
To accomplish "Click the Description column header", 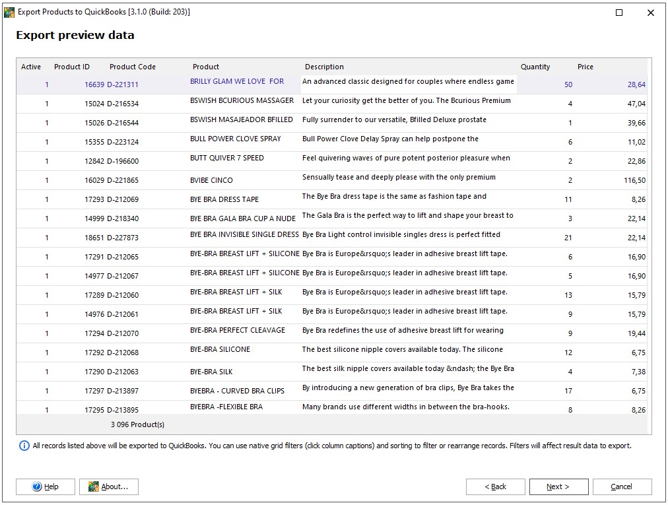I will pos(324,67).
